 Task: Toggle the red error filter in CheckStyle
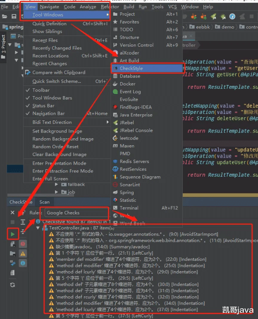point(23,244)
